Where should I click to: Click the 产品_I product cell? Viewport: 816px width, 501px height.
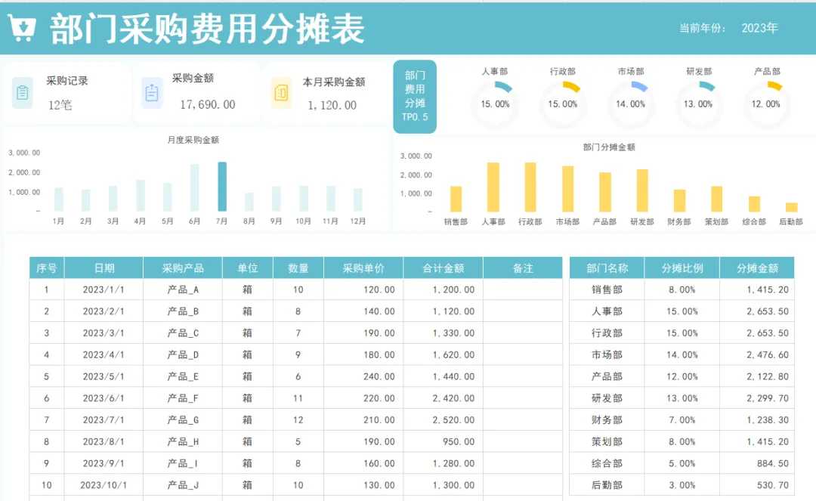pos(183,463)
